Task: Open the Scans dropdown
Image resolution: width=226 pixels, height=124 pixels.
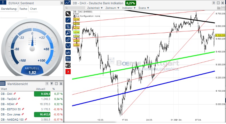Action: pos(144,8)
